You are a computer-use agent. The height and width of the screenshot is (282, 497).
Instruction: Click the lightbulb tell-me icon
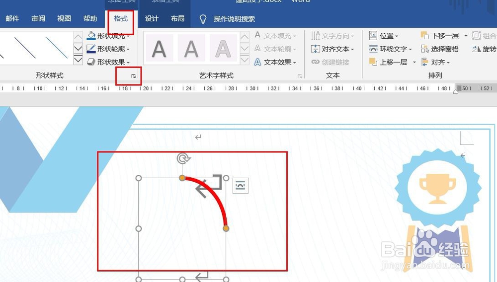coord(203,19)
